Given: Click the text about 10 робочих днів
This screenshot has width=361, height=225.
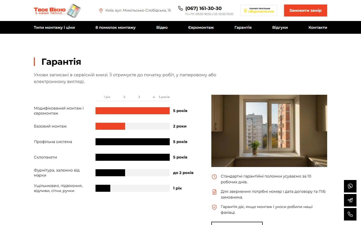Looking at the screenshot, I should (x=266, y=179).
